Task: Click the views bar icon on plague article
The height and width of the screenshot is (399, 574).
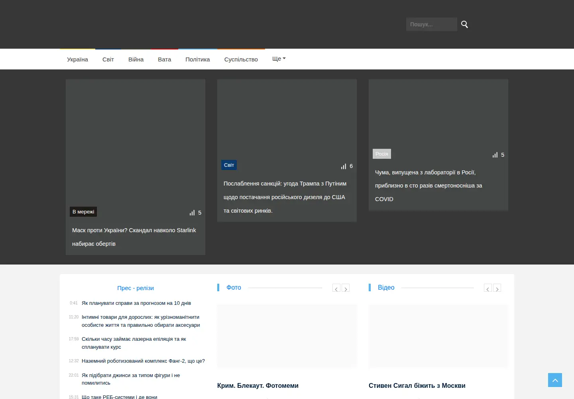Action: 495,155
